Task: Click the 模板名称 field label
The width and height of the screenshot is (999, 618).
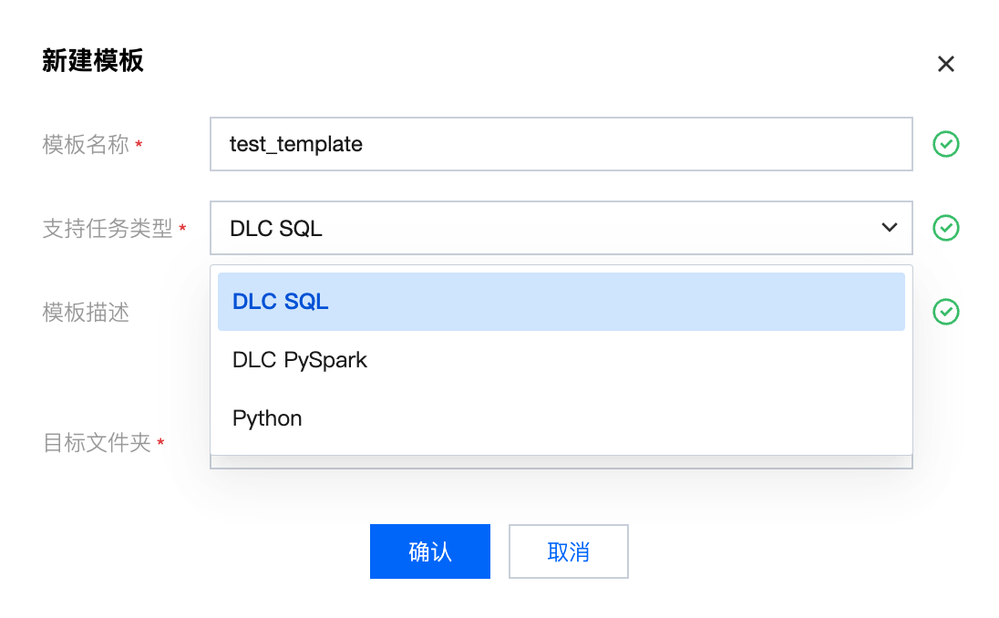Action: click(86, 144)
